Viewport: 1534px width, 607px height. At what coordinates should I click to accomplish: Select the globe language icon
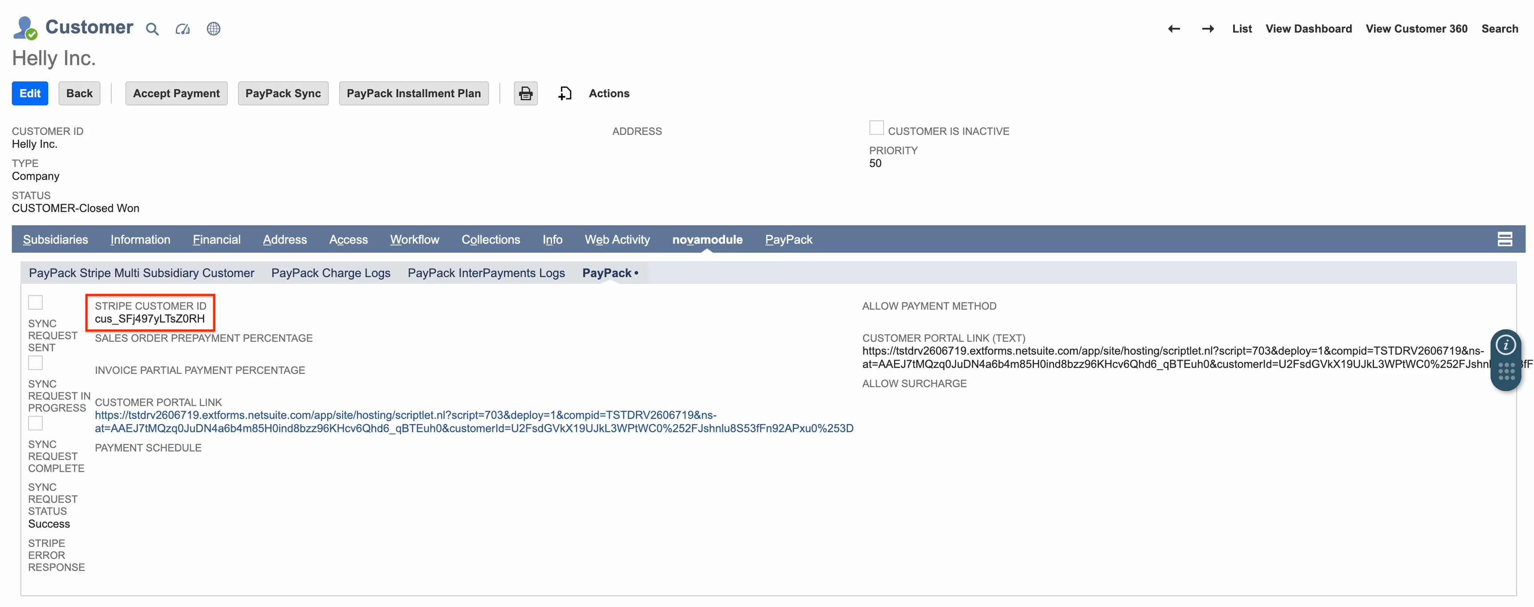point(213,28)
